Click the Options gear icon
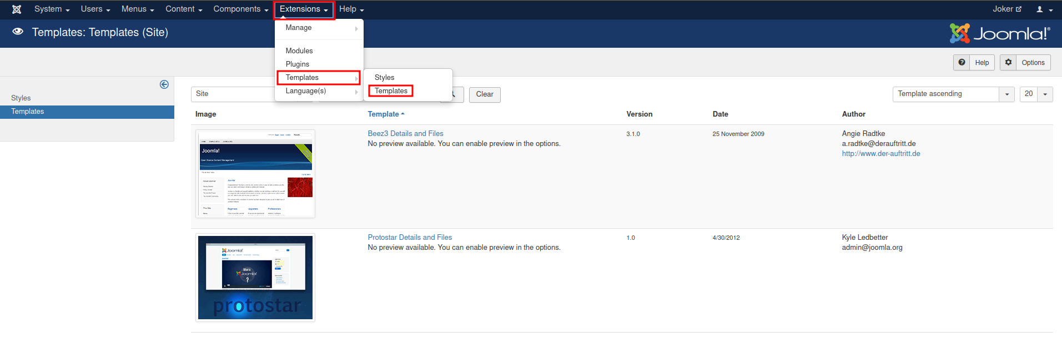Screen dimensions: 1062x347 [1008, 62]
